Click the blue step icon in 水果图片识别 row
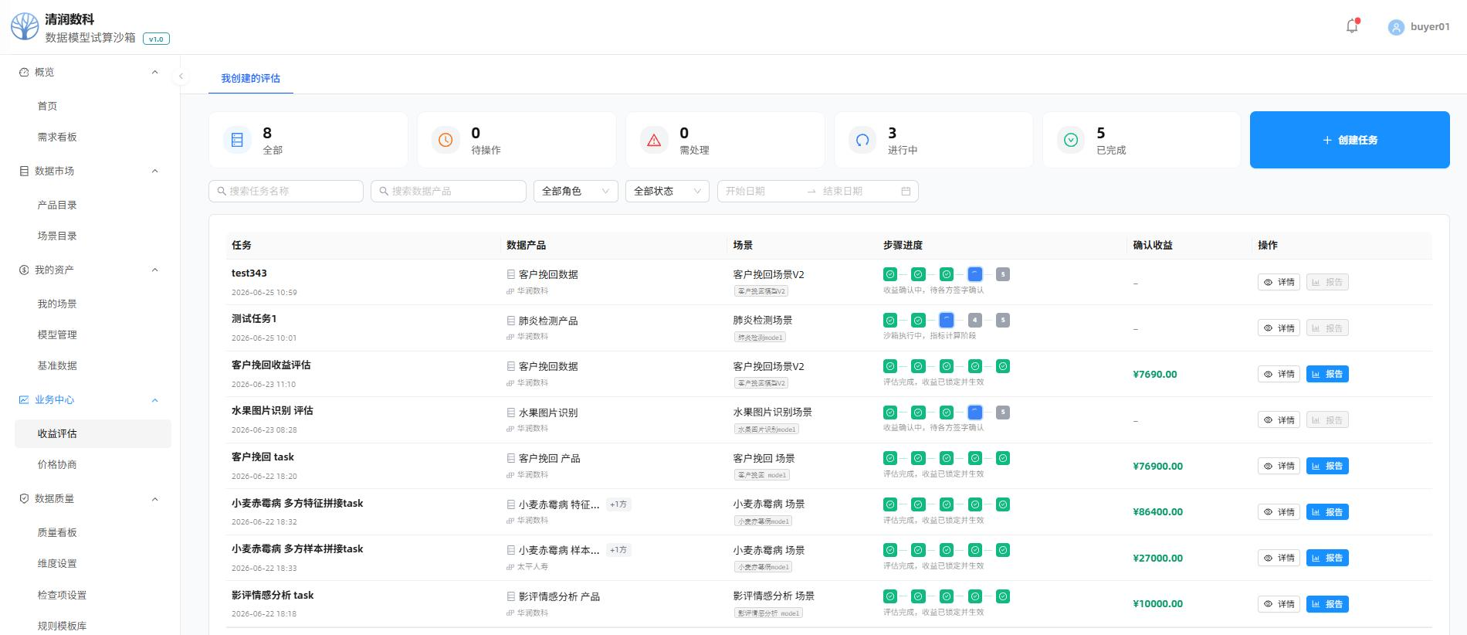Image resolution: width=1467 pixels, height=635 pixels. [975, 412]
